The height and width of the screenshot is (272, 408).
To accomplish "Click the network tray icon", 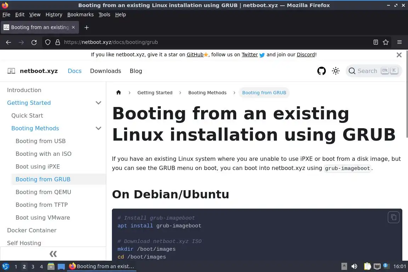I will click(377, 266).
